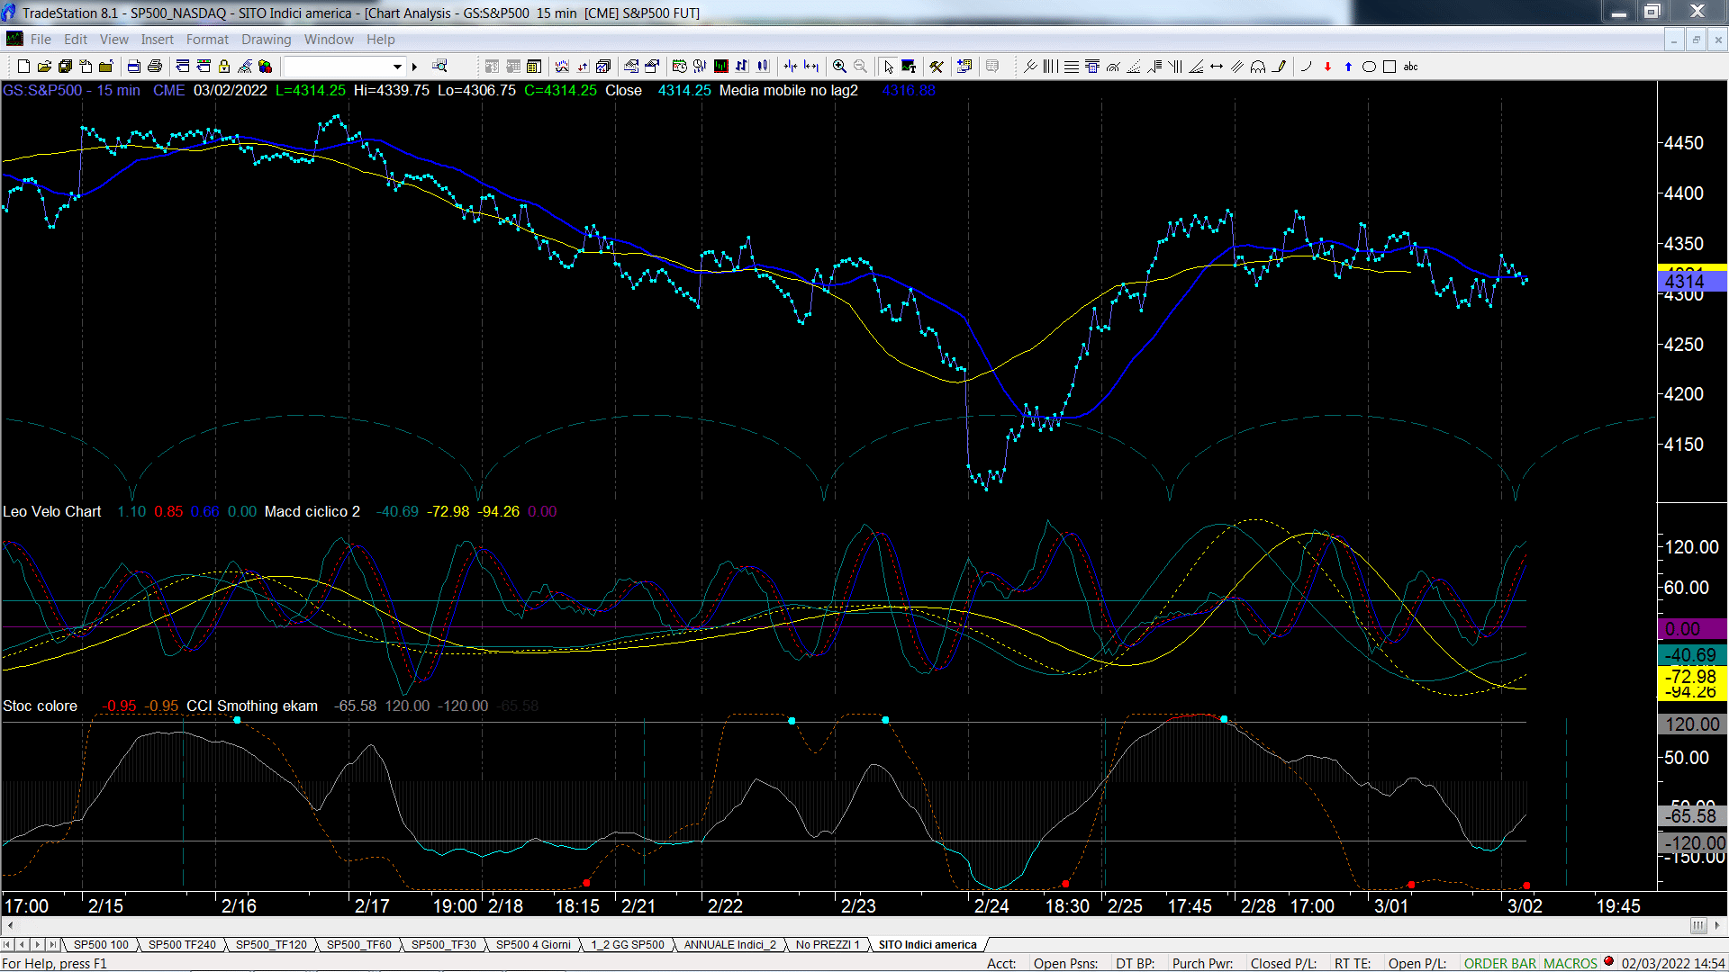This screenshot has height=972, width=1729.
Task: Click the OHLC bar chart style icon
Action: pyautogui.click(x=742, y=67)
